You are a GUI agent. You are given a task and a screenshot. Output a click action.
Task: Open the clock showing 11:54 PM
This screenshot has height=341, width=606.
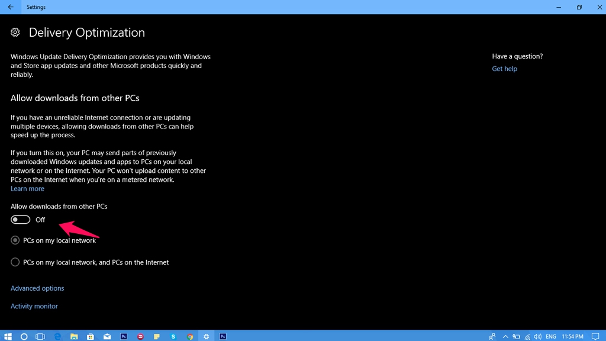pyautogui.click(x=572, y=336)
